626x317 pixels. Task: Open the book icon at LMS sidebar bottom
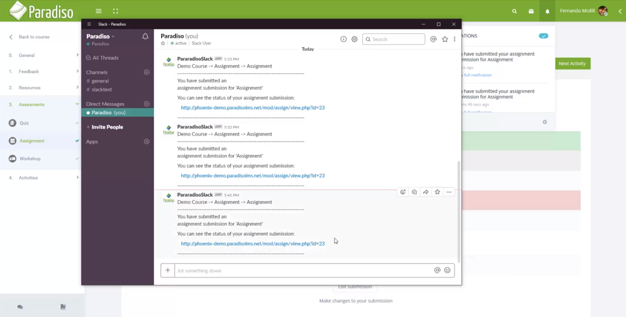[x=63, y=307]
